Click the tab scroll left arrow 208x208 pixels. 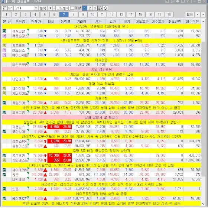pos(198,14)
